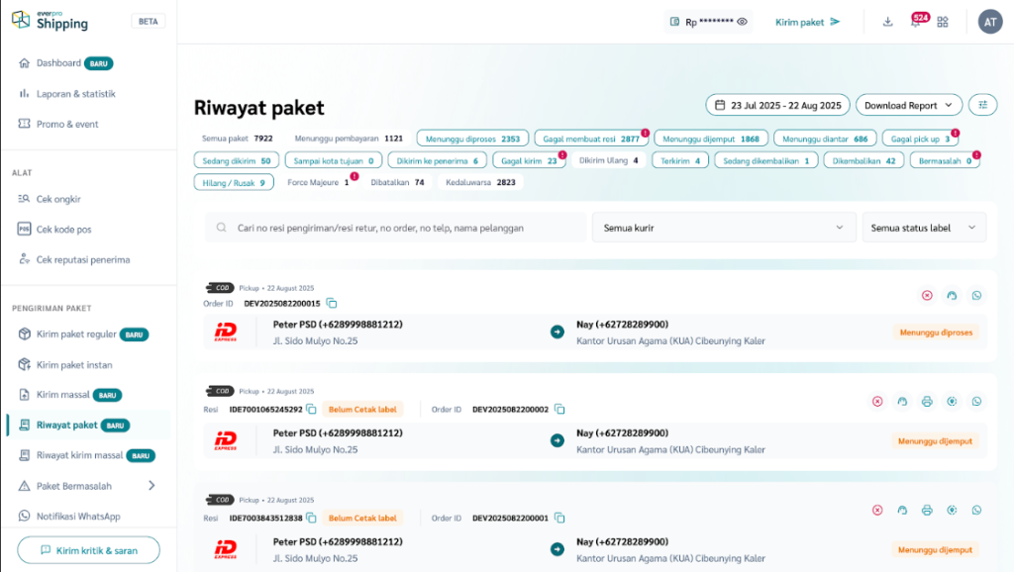Cancel order DEV2025082200015 with red X icon

[927, 295]
